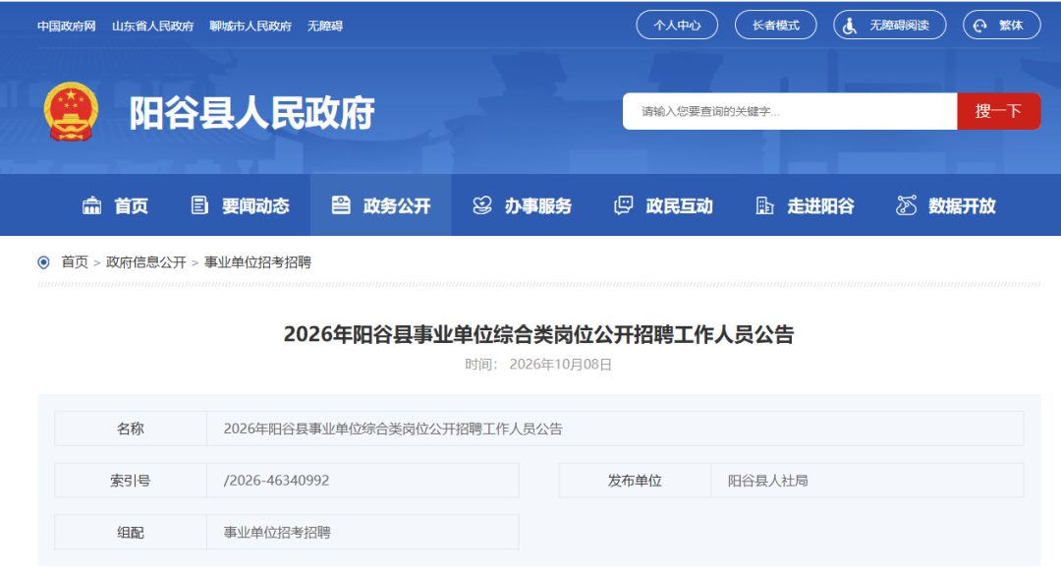
Task: Enable 长者模式 elder mode
Action: pos(775,25)
